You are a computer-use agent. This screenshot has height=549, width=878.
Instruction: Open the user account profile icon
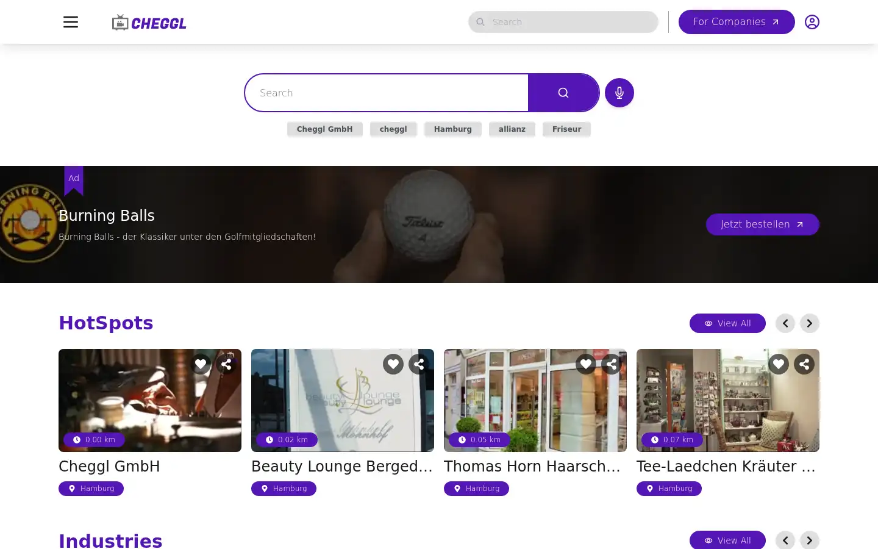click(x=812, y=22)
